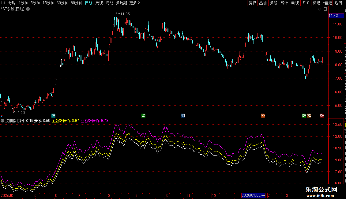The image size is (346, 199).
Task: Expand the 更多 periods menu
Action: pyautogui.click(x=135, y=3)
